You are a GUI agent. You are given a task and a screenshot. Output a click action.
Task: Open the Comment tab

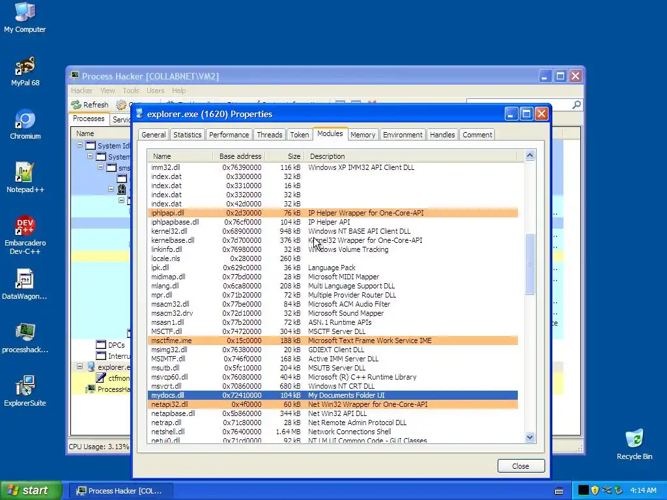click(x=477, y=135)
